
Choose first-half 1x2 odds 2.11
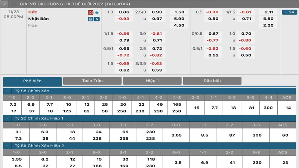pyautogui.click(x=269, y=12)
